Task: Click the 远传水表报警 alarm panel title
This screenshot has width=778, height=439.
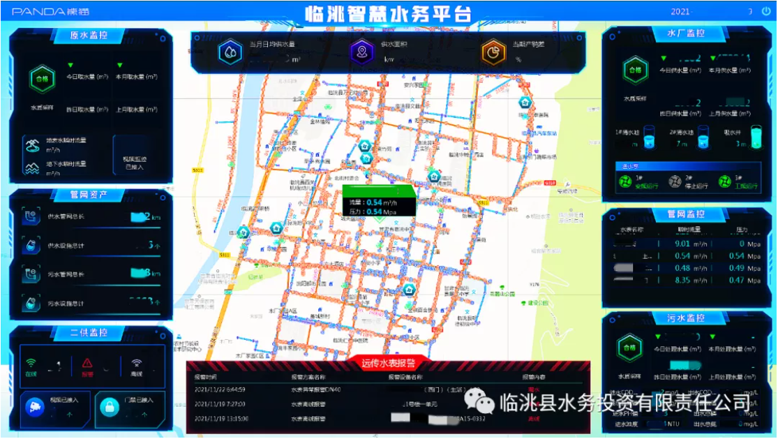Action: tap(388, 362)
